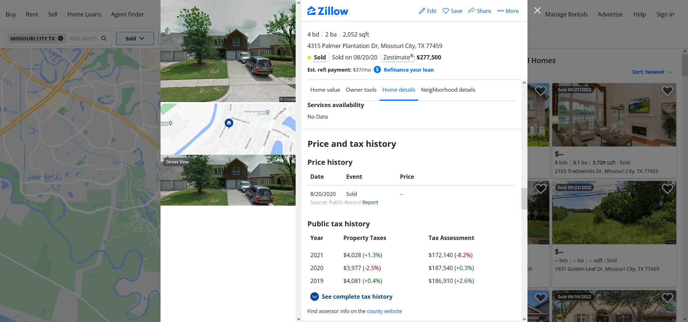Open the Home Loans menu
Screen dimensions: 688x322
click(x=84, y=14)
